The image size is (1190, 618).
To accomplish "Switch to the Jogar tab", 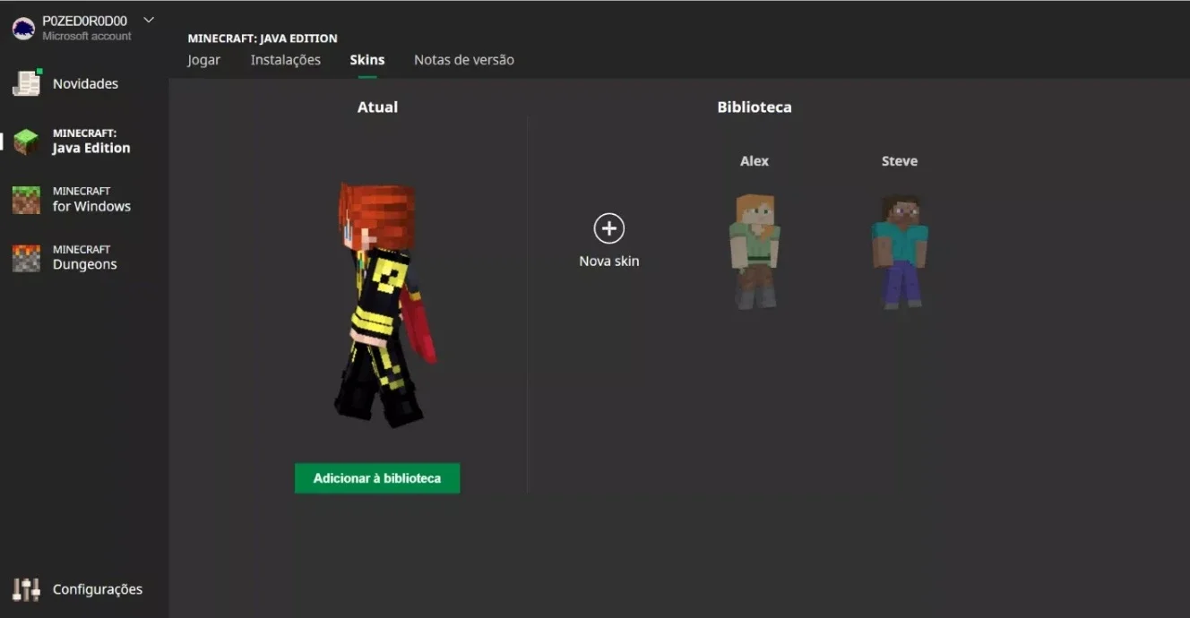I will point(203,60).
